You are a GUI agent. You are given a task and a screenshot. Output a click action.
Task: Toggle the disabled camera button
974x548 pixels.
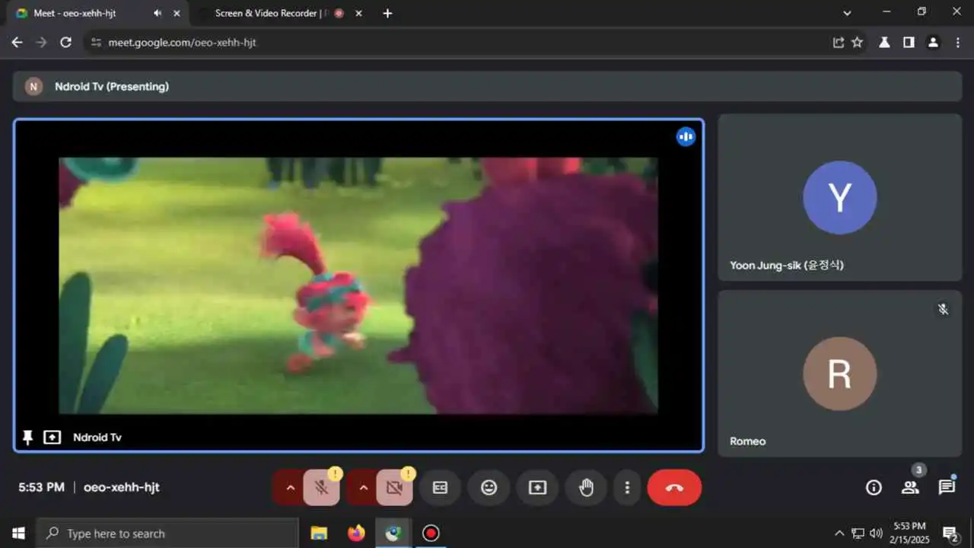point(394,488)
